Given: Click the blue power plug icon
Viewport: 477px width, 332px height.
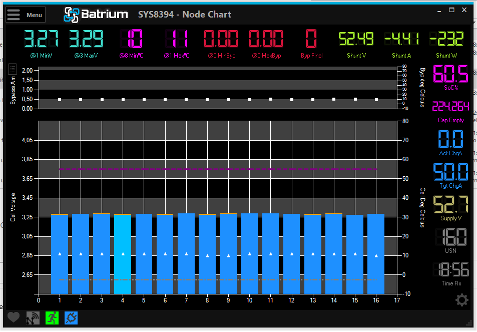Looking at the screenshot, I should (x=71, y=317).
